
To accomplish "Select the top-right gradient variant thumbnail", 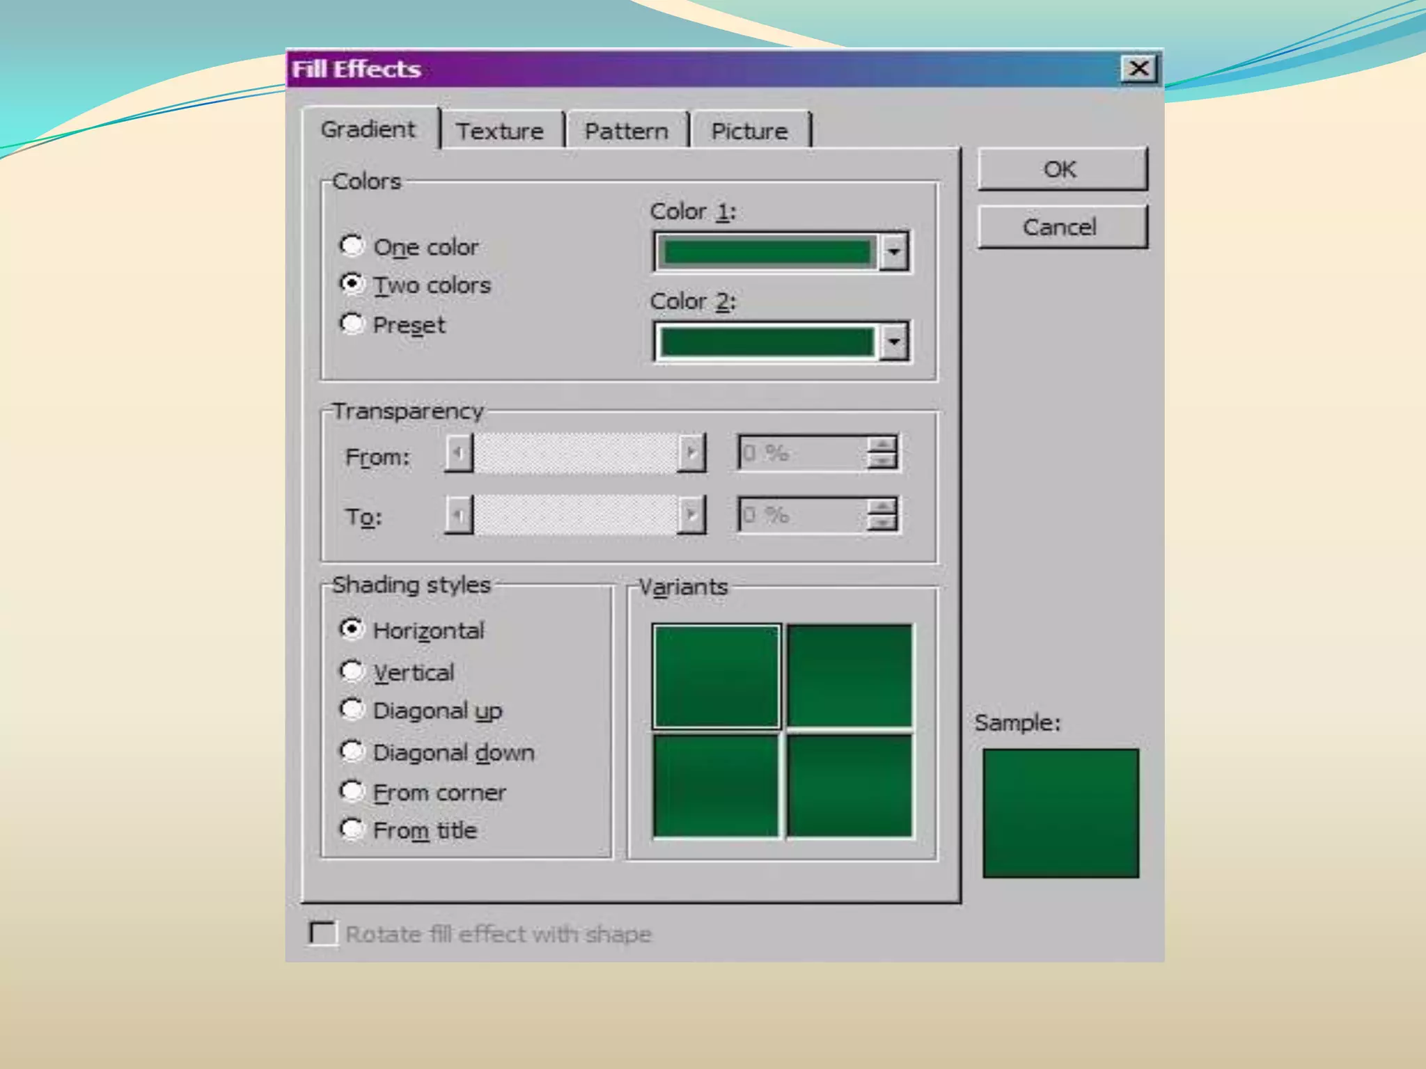I will (x=849, y=676).
